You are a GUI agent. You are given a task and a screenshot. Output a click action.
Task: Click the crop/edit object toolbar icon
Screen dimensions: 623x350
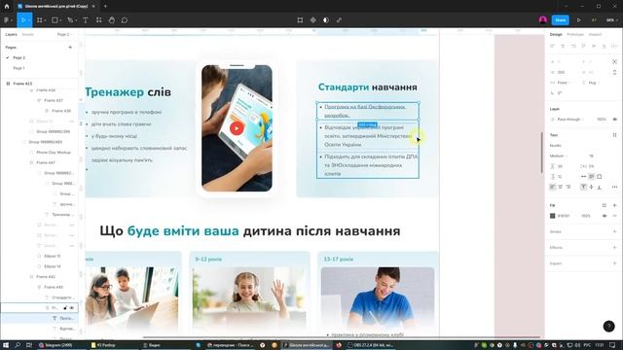coord(300,20)
